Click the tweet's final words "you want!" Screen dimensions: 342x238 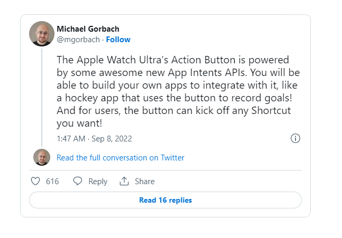(x=79, y=123)
